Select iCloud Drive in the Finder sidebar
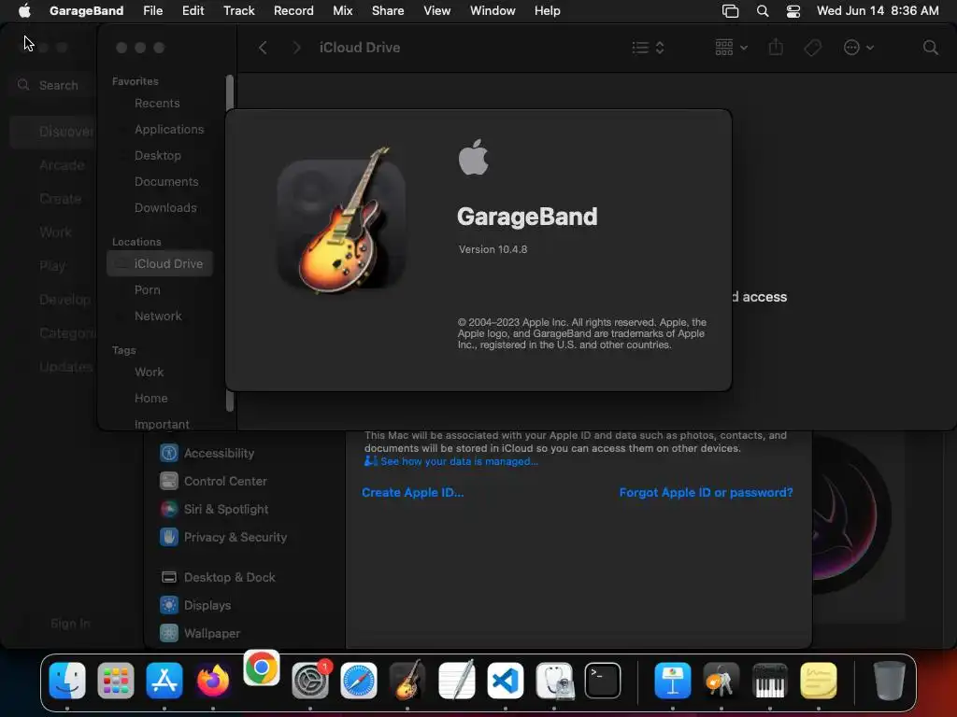Screen dimensions: 957x717 [x=160, y=263]
